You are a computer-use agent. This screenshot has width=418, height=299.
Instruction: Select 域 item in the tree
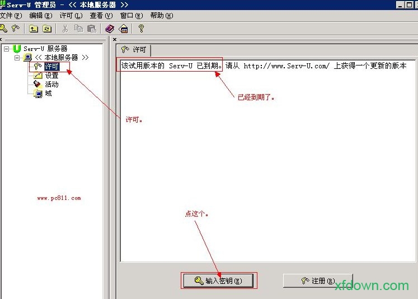pos(48,94)
